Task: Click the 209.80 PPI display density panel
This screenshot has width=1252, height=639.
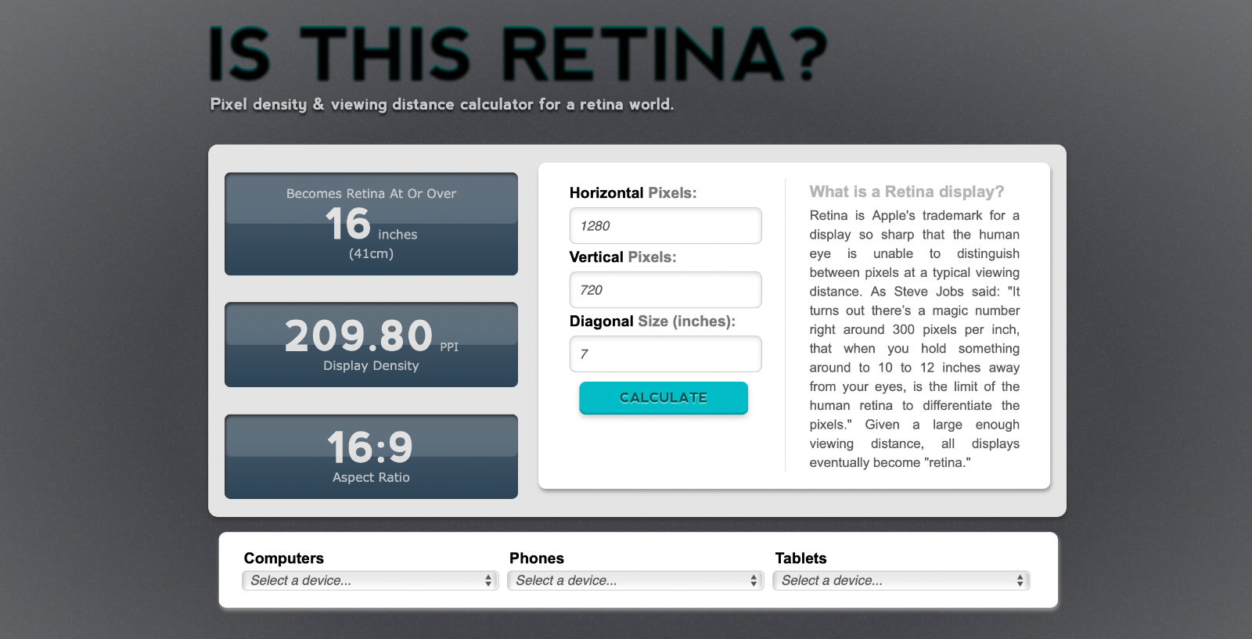Action: coord(371,345)
